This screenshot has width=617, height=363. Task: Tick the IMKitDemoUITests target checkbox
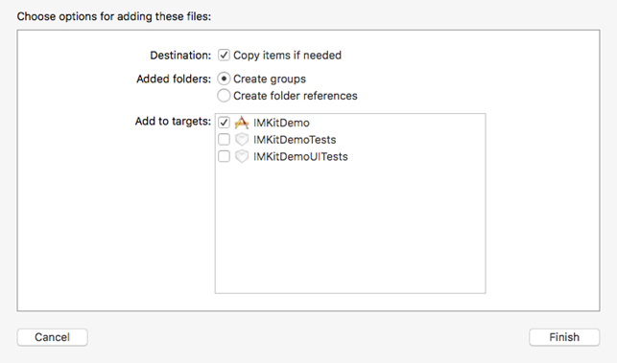point(224,156)
